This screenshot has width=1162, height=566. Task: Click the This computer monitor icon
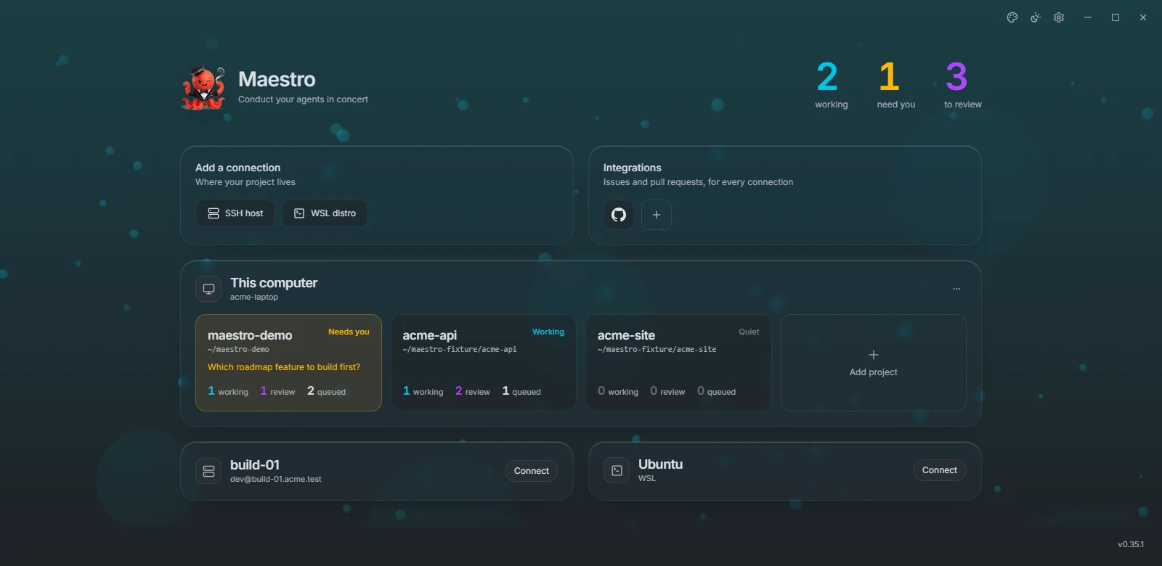tap(208, 289)
